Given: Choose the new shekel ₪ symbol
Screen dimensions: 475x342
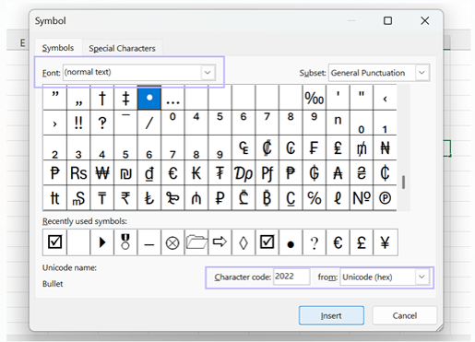Looking at the screenshot, I should tap(125, 173).
